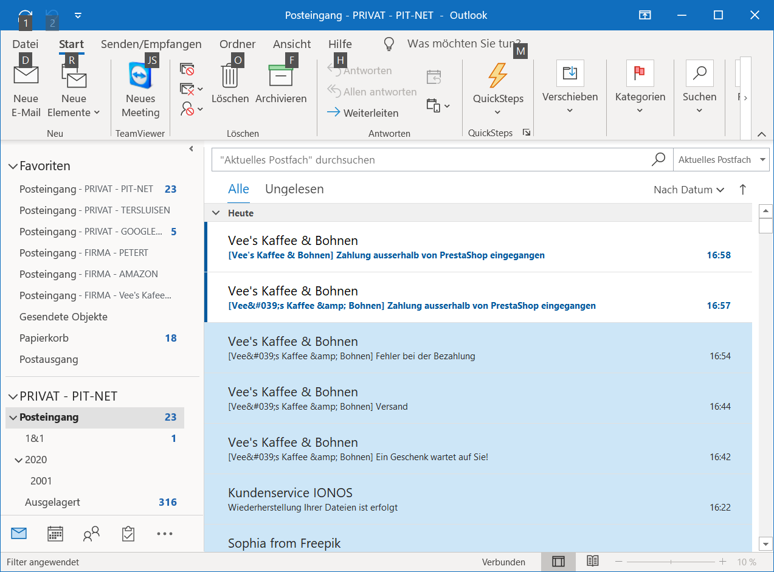
Task: Open the Fehler bei der Bezahlung email
Action: click(479, 348)
